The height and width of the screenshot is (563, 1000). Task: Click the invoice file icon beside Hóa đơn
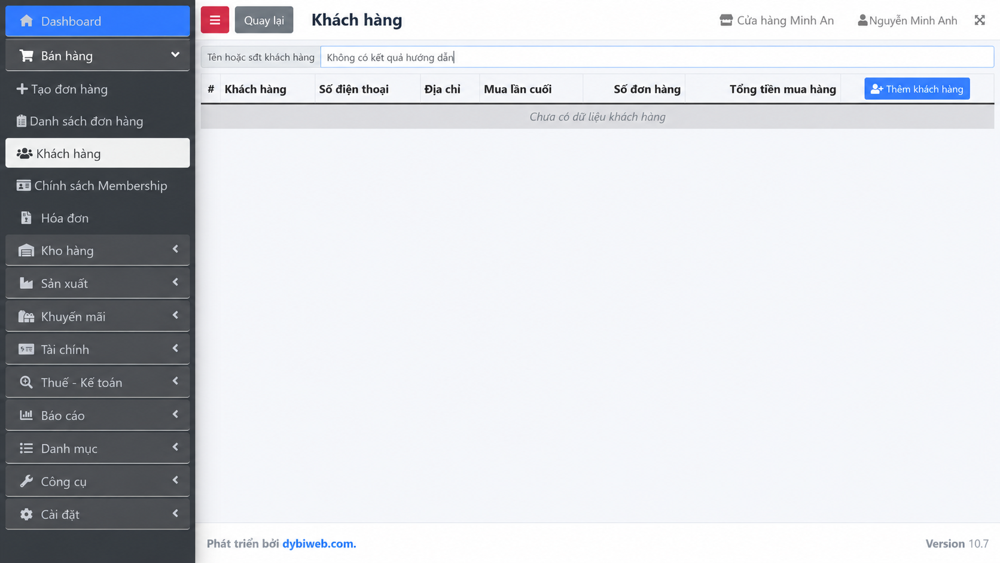(x=26, y=218)
